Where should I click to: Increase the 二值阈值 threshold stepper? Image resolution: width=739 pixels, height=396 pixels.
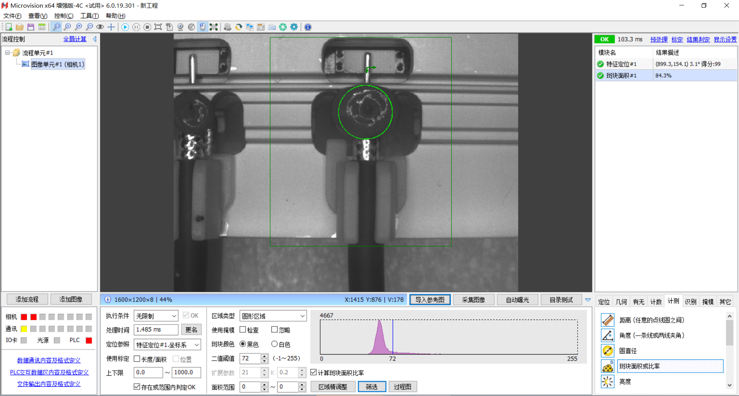tap(264, 356)
